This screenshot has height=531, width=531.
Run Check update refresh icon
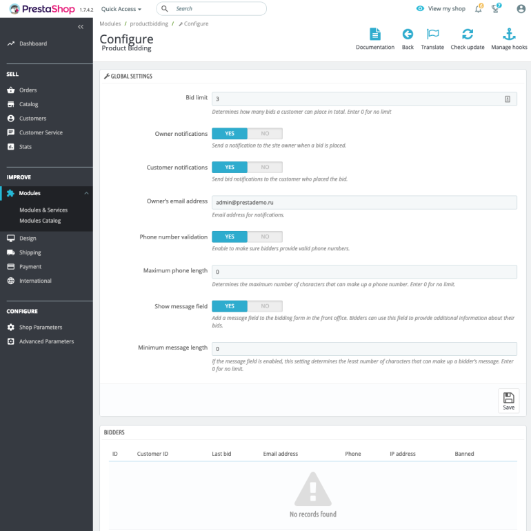468,34
